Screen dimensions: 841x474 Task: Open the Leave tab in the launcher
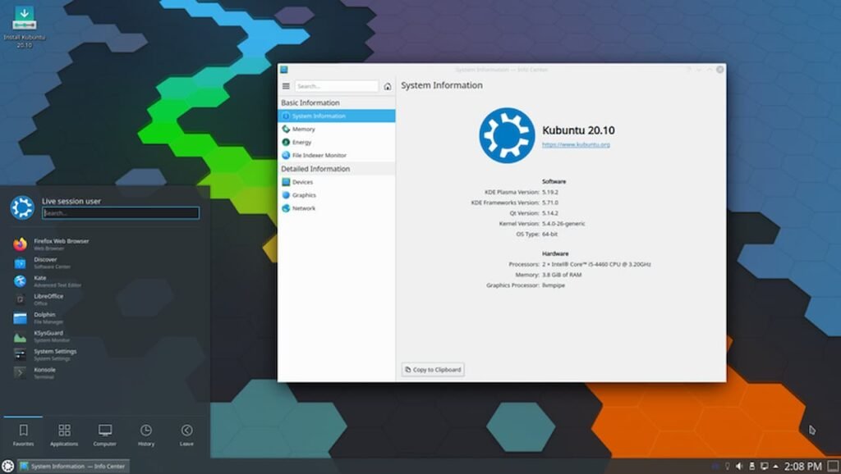click(x=186, y=435)
